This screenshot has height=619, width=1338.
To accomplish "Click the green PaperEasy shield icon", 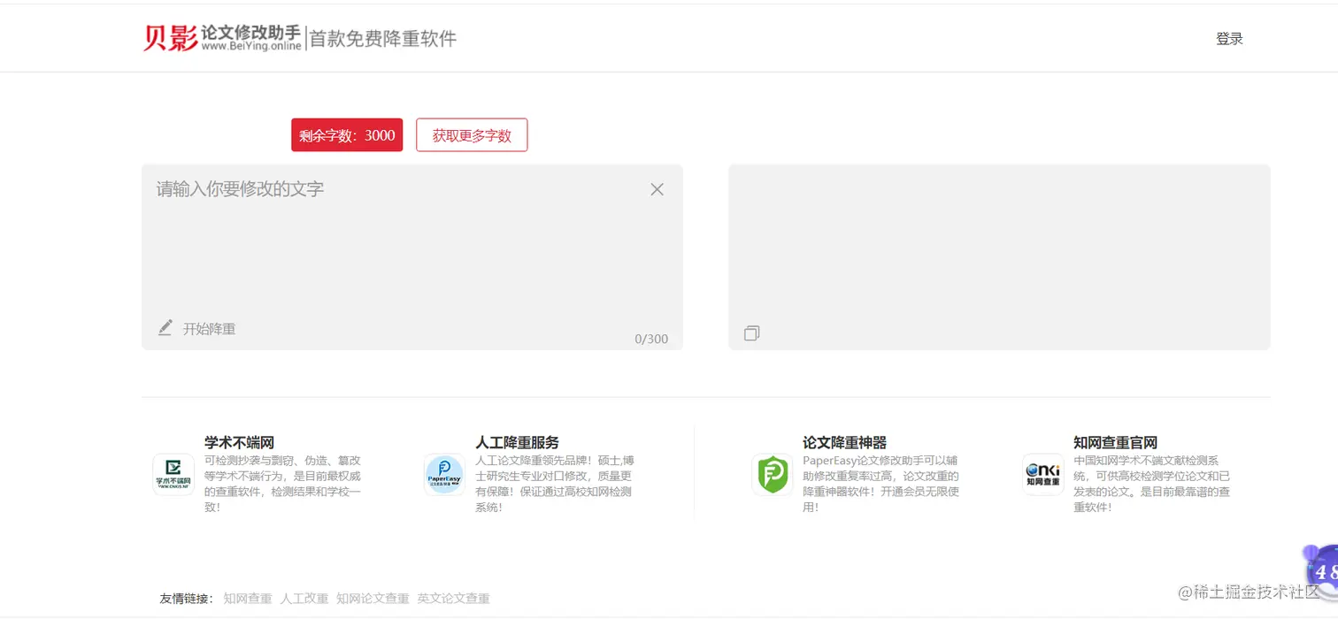I will point(773,475).
